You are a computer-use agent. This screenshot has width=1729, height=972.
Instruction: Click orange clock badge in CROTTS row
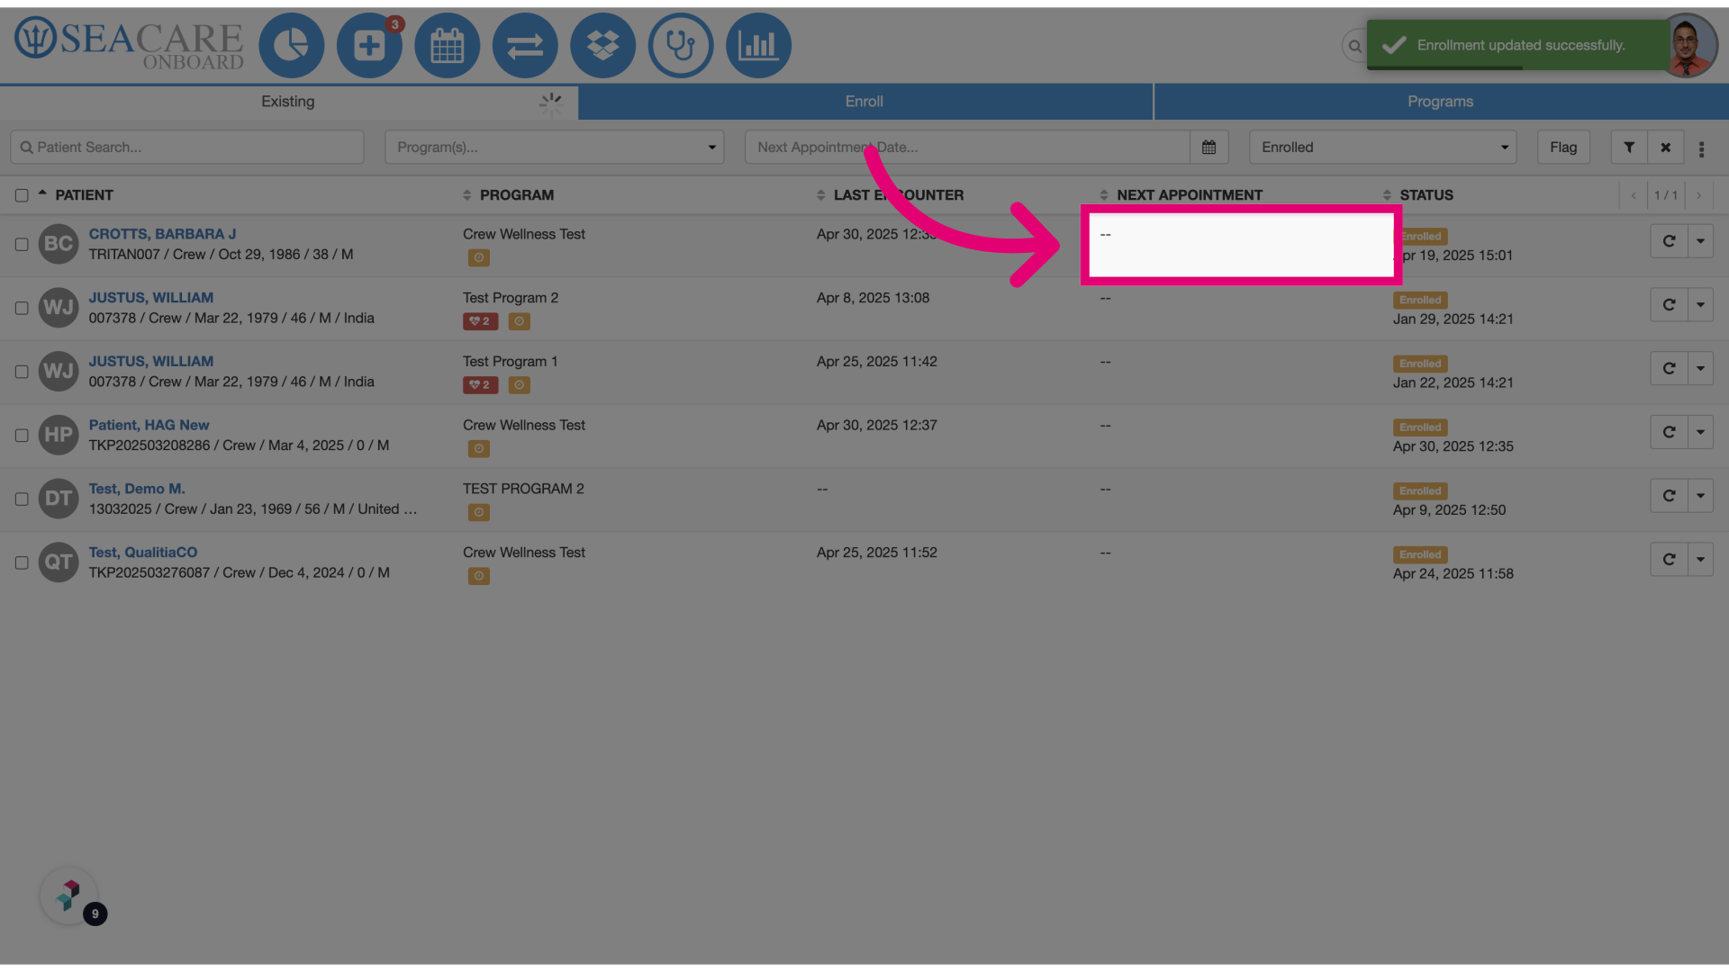[x=478, y=257]
